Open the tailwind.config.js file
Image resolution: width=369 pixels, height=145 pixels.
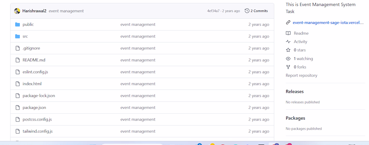(38, 131)
